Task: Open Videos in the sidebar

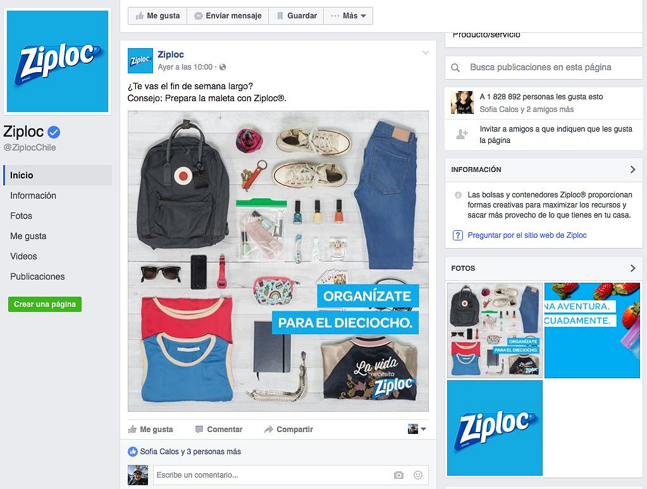Action: 23,256
